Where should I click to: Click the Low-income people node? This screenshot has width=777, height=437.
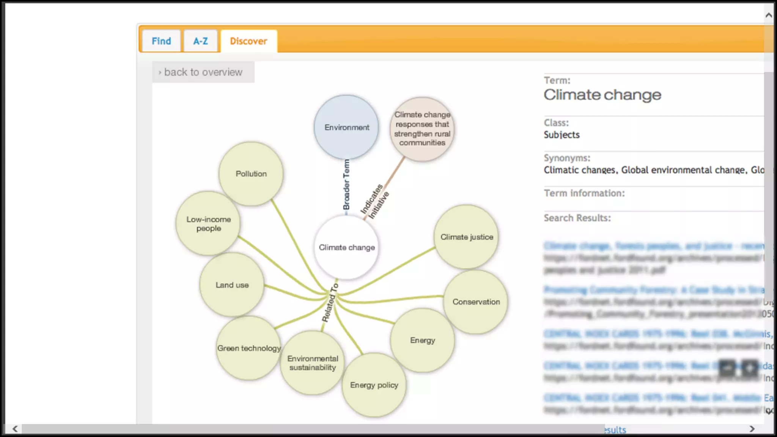(208, 224)
